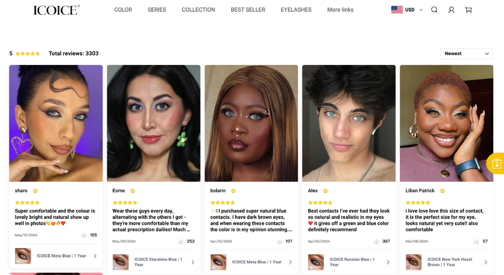This screenshot has width=504, height=275.
Task: Click thumbs-up on Alex's review
Action: pos(376,241)
